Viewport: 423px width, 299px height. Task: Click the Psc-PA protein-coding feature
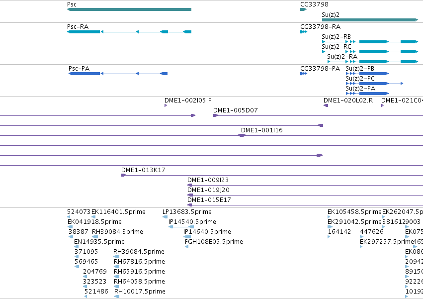click(118, 74)
